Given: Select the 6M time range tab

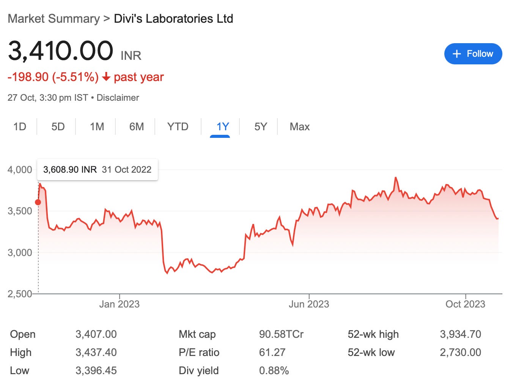Looking at the screenshot, I should (x=137, y=126).
